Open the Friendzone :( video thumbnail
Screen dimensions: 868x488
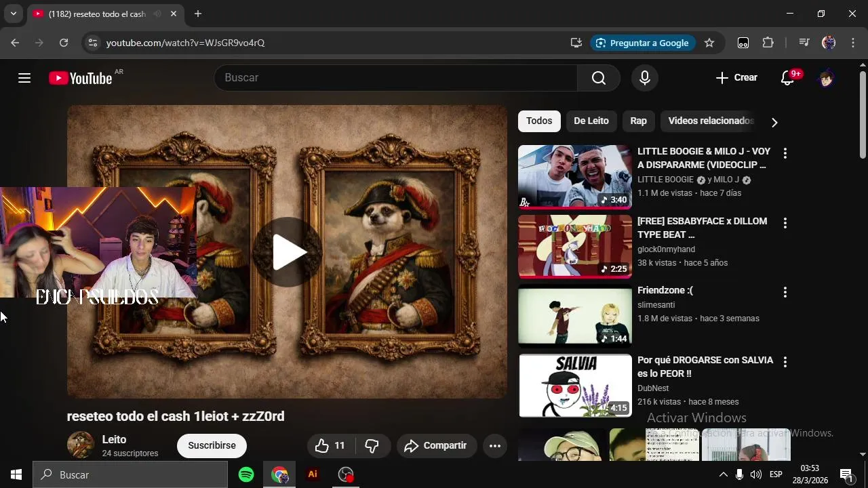tap(575, 316)
